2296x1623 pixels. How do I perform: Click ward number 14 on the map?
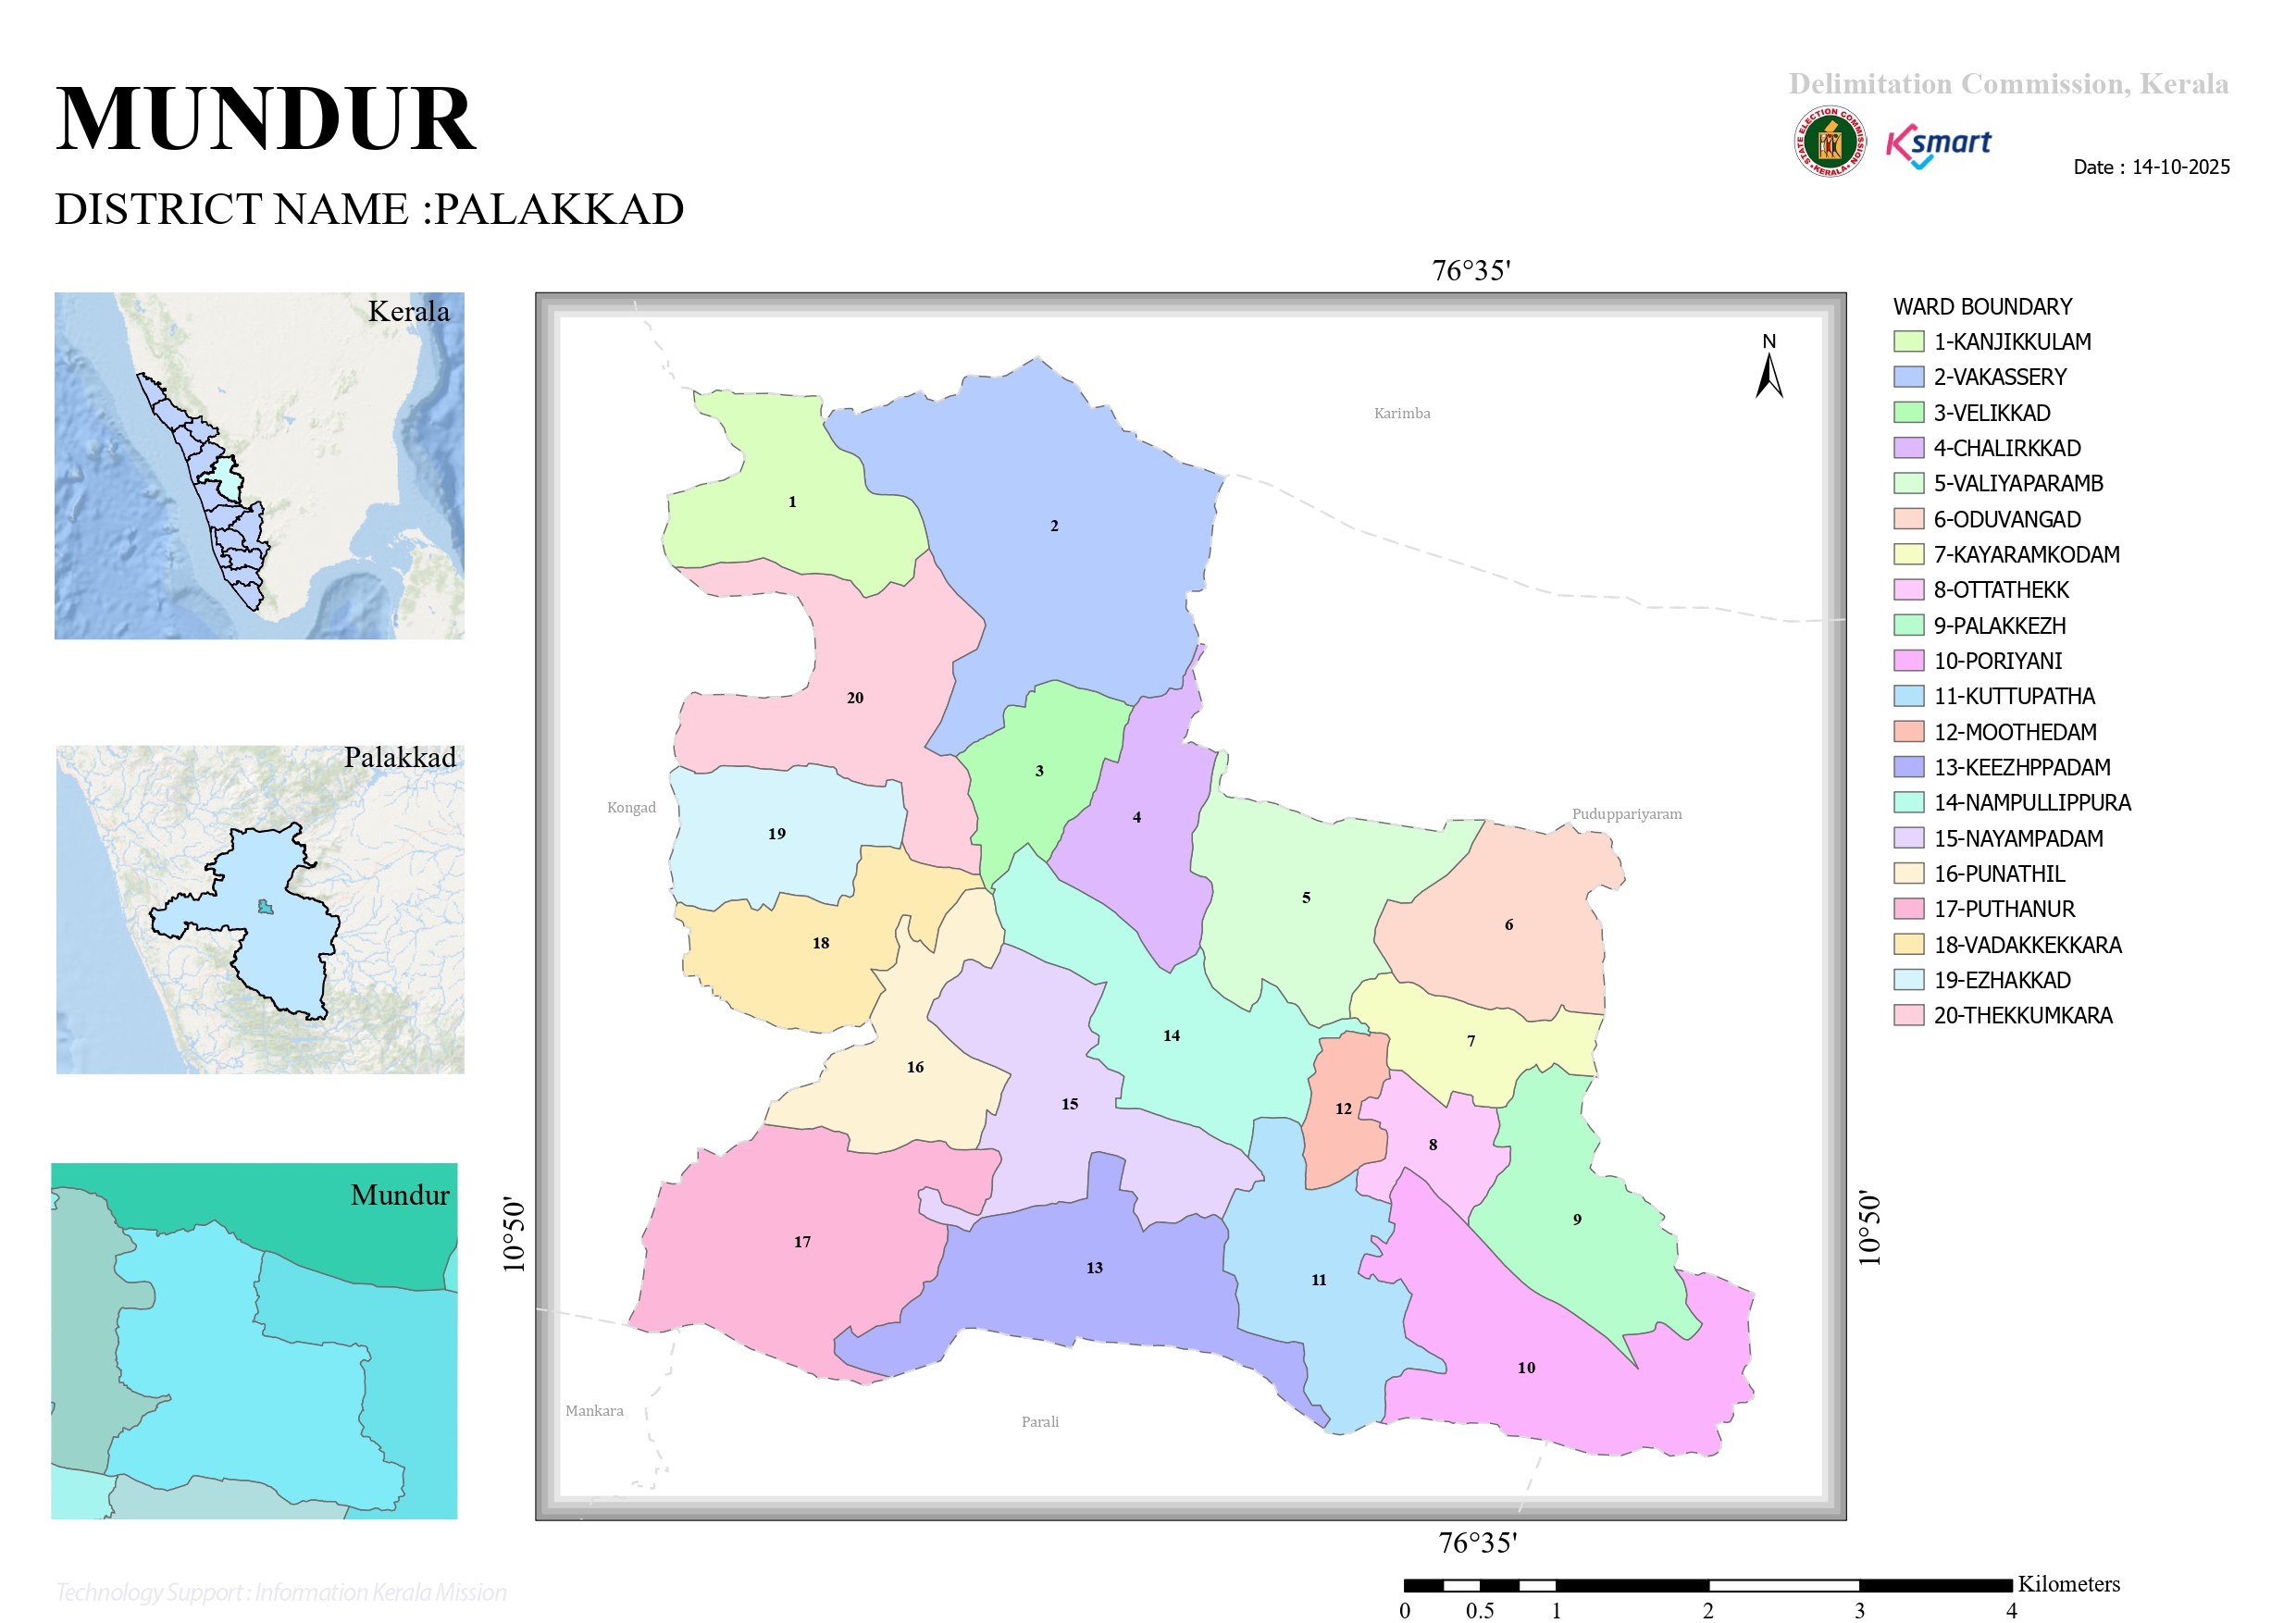click(x=1171, y=1036)
